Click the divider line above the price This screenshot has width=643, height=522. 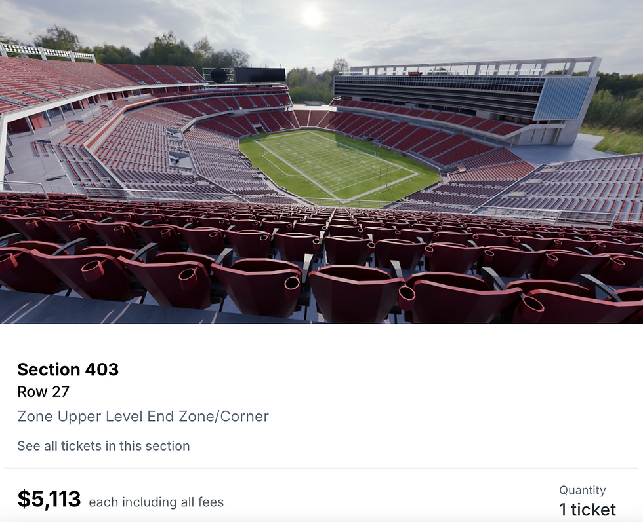pos(321,468)
